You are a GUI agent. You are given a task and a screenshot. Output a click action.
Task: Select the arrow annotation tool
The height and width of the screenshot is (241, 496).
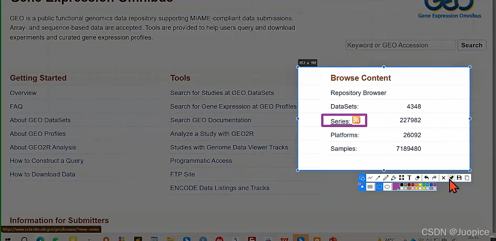[378, 178]
